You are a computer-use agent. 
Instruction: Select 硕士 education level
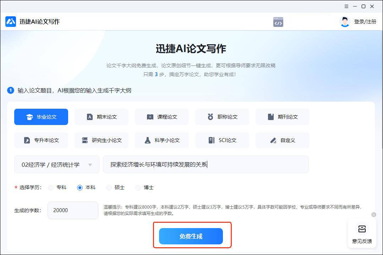click(x=115, y=187)
